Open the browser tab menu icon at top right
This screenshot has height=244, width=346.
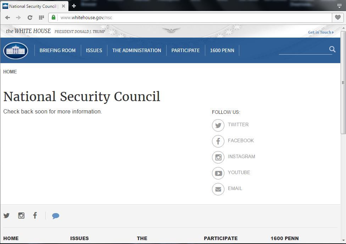tap(339, 6)
